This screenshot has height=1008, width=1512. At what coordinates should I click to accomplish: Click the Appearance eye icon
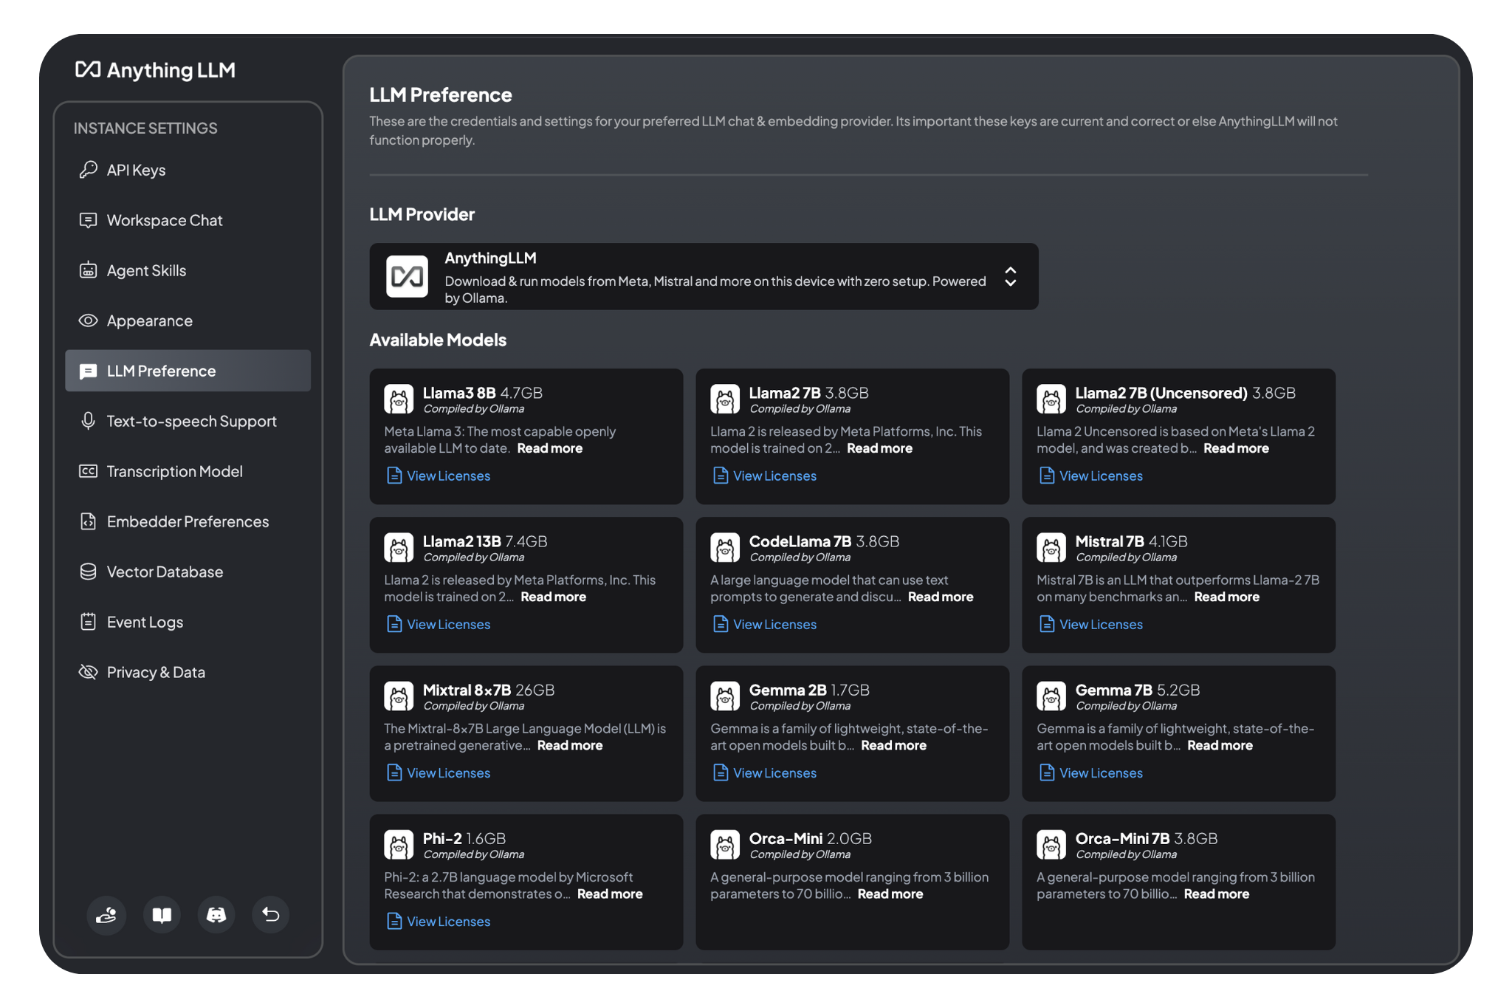(89, 320)
